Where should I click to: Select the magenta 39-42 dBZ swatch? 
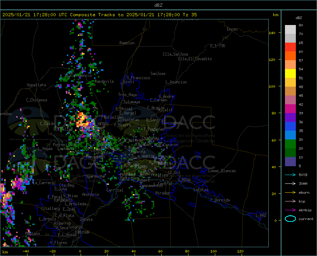click(x=290, y=109)
